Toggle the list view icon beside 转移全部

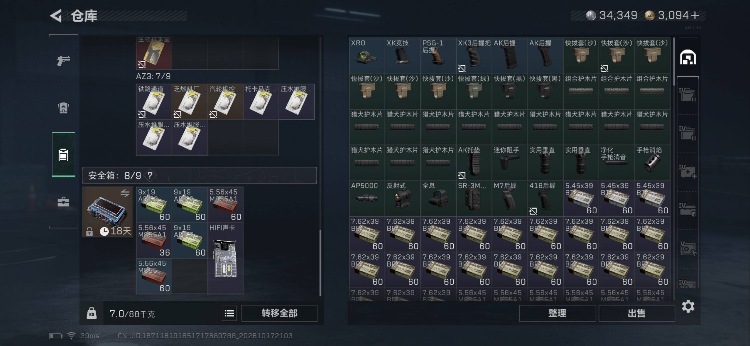[x=229, y=313]
